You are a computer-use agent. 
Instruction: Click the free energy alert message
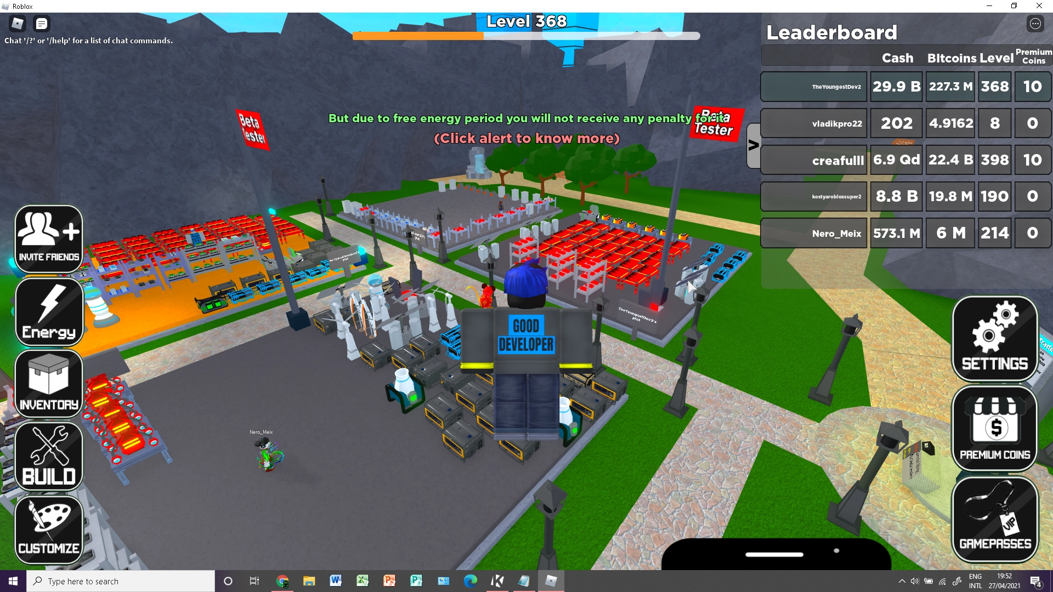click(526, 127)
